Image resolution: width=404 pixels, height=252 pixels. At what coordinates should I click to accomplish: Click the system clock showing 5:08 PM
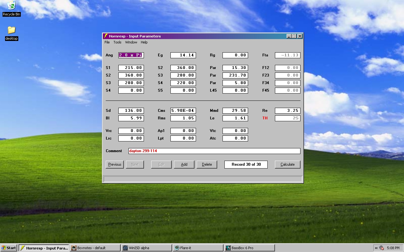(x=393, y=248)
